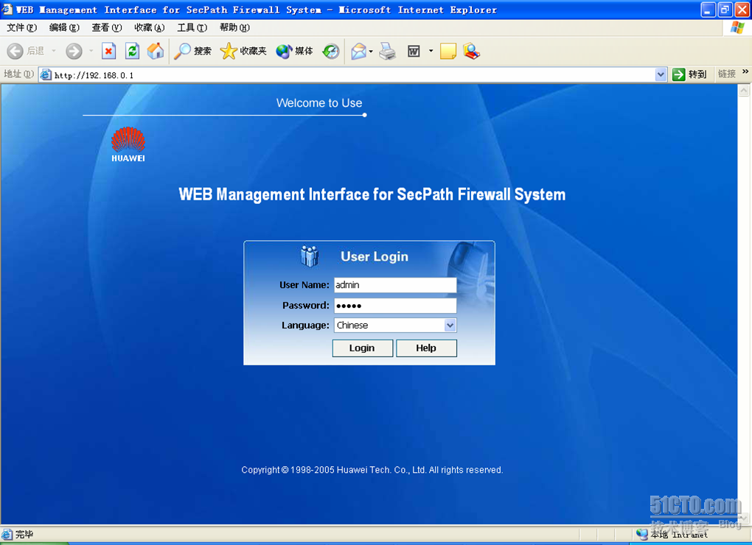Image resolution: width=752 pixels, height=545 pixels.
Task: Click the Mail envelope icon
Action: pos(358,51)
